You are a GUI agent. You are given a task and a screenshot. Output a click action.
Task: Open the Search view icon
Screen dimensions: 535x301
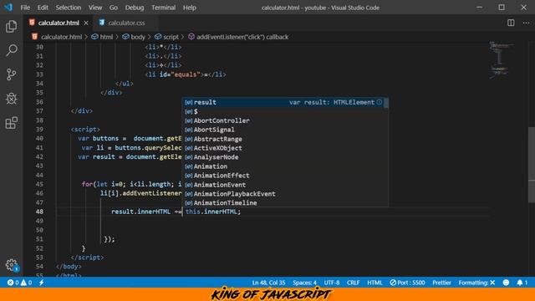pos(11,50)
